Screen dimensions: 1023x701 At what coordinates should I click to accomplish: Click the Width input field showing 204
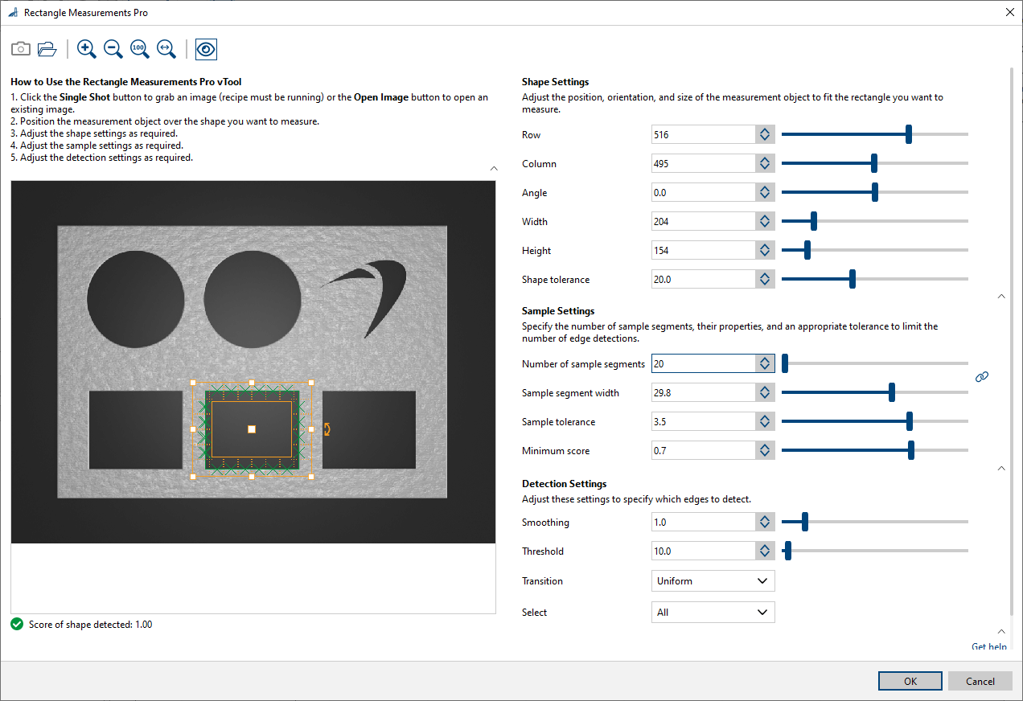[704, 222]
